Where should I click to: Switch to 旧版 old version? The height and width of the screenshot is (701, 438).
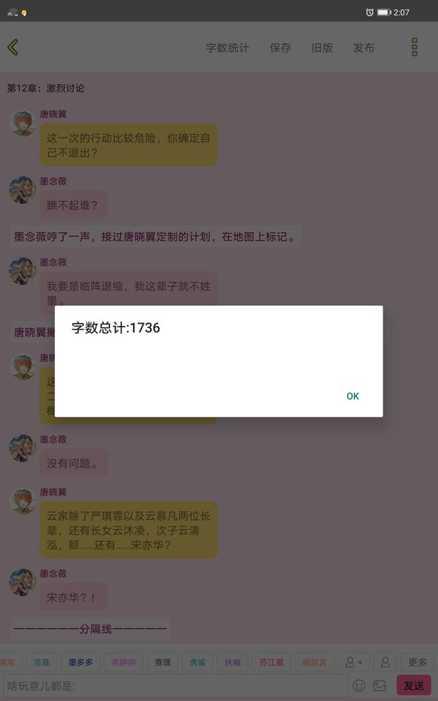322,48
